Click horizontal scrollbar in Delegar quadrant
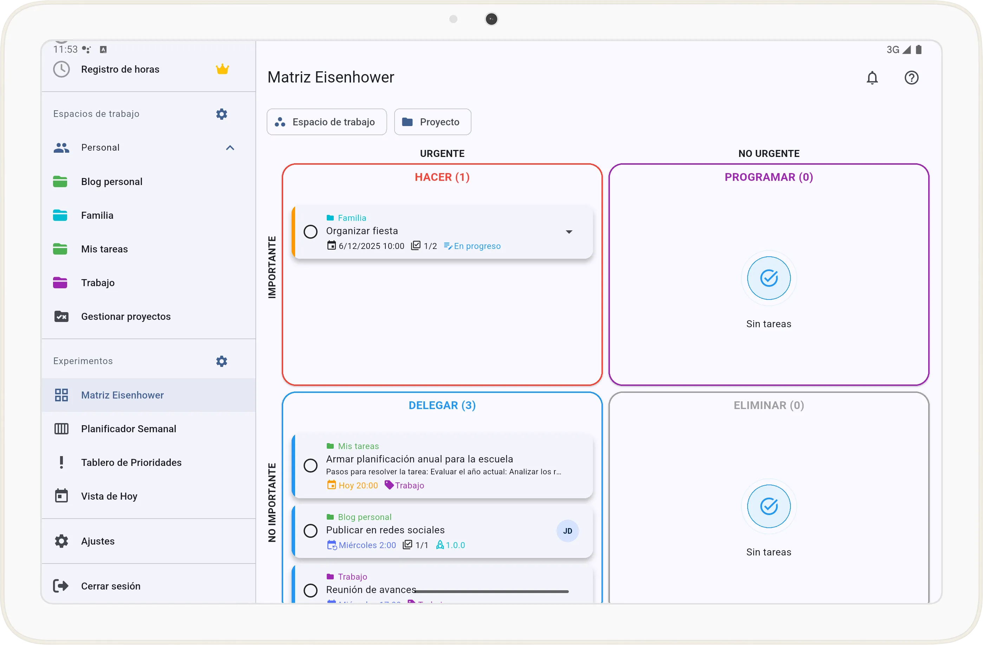Screen dimensions: 983x645 (x=491, y=591)
